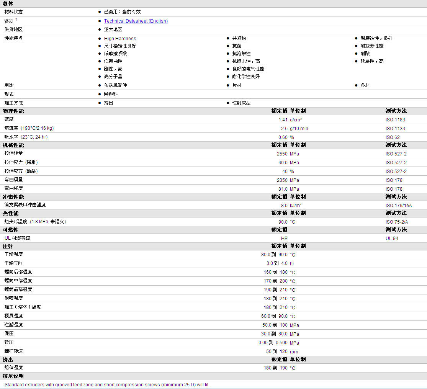Select '注塑温度' row label
The height and width of the screenshot is (389, 427).
click(14, 324)
